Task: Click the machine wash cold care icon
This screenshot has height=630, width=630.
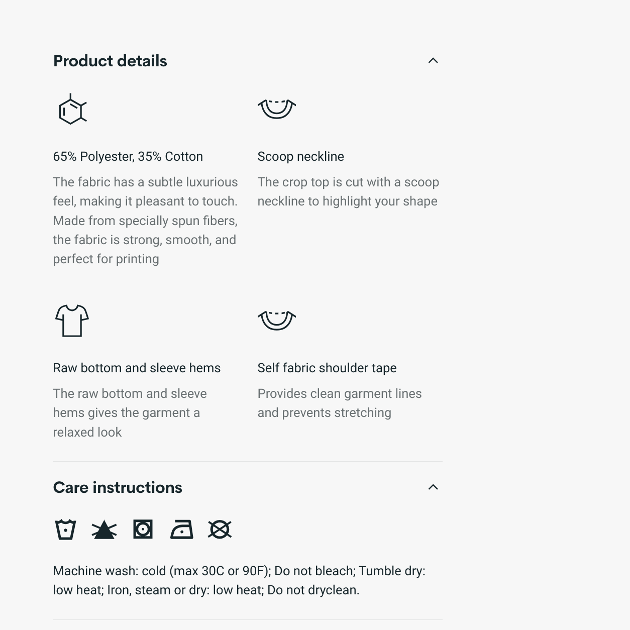Action: (x=65, y=530)
